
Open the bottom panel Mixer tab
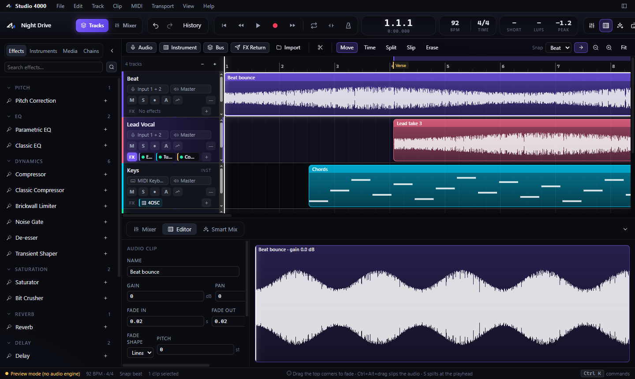point(145,229)
